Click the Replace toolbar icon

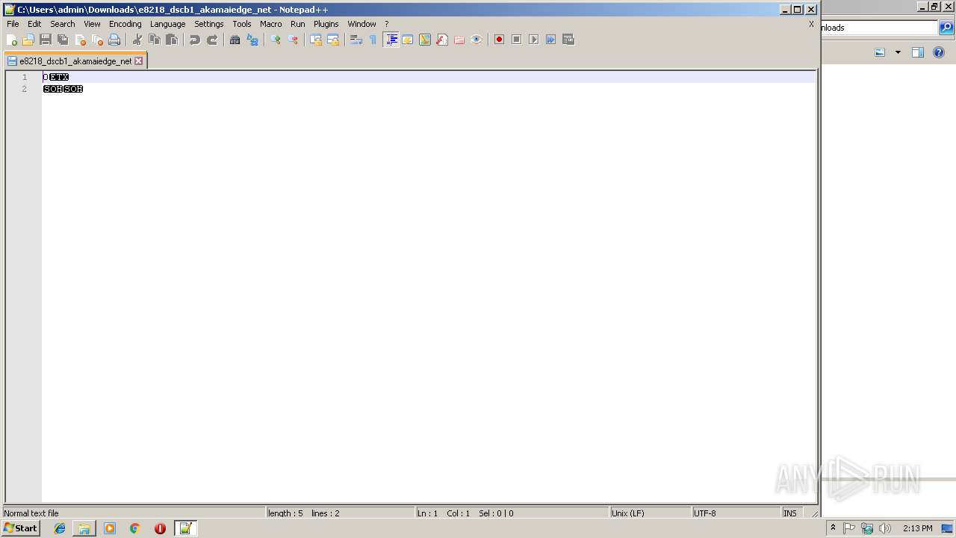coord(252,40)
